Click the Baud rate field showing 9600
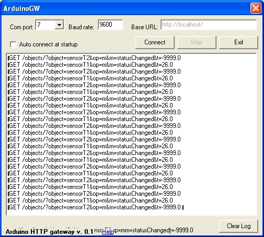The image size is (264, 237). pyautogui.click(x=110, y=25)
